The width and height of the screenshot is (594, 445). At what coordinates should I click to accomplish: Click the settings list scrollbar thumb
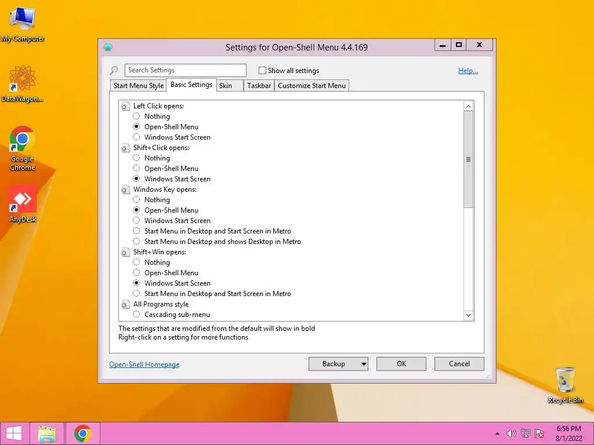(468, 159)
